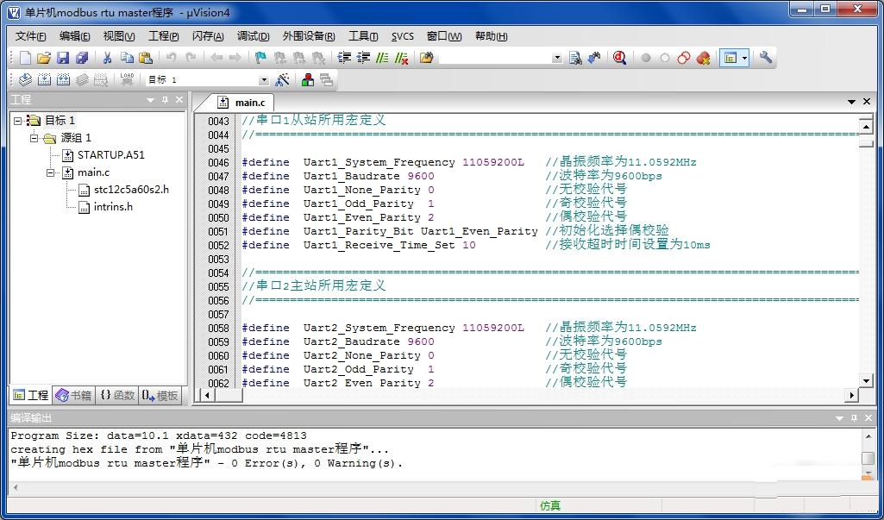884x520 pixels.
Task: Click the Rebuild all target files icon
Action: tap(63, 79)
